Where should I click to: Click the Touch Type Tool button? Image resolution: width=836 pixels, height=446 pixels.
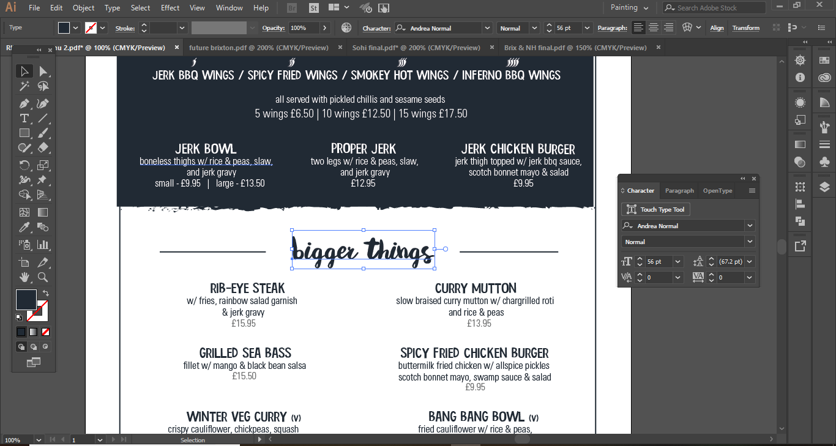click(656, 209)
